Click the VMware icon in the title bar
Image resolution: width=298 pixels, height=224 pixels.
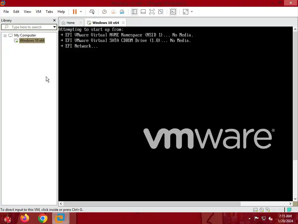point(3,3)
